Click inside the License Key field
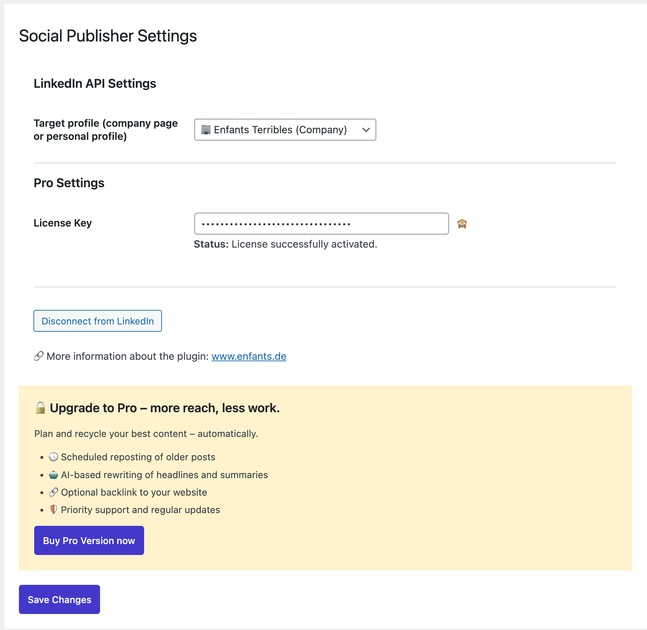This screenshot has height=630, width=647. click(321, 224)
